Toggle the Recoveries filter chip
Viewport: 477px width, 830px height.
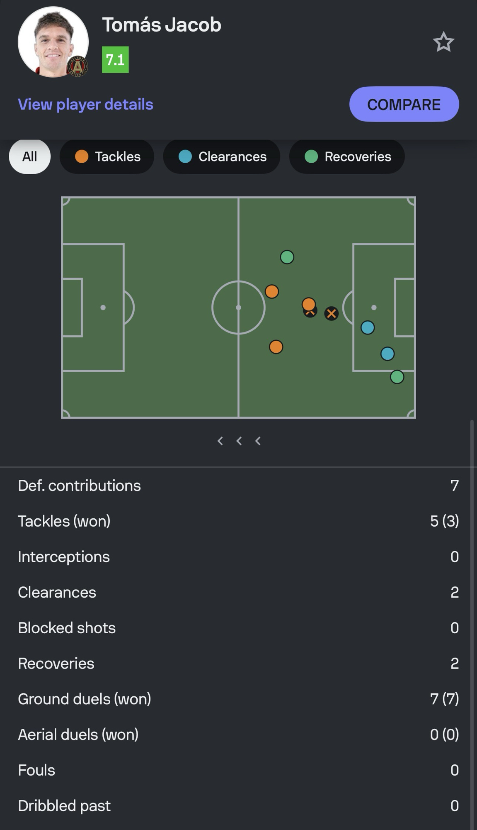(347, 156)
